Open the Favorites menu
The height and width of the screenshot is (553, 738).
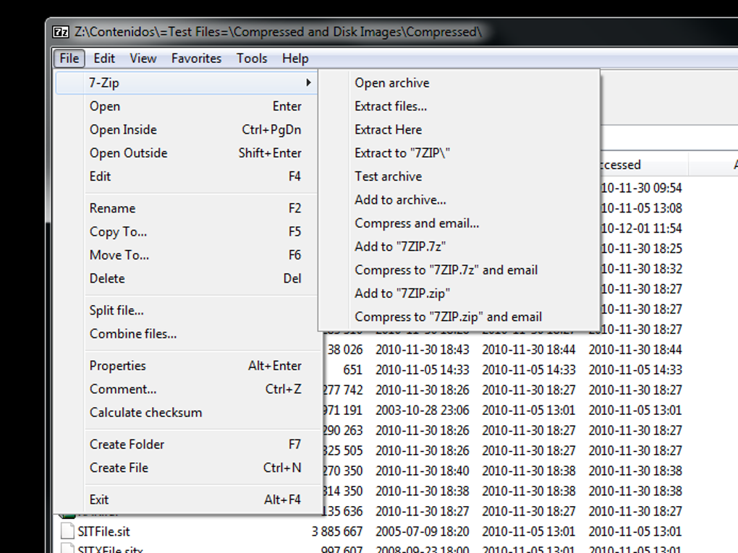coord(196,59)
